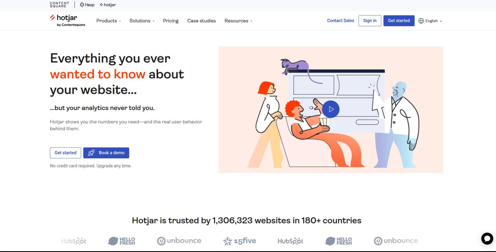
Task: Open the chat widget bubble
Action: (x=487, y=238)
